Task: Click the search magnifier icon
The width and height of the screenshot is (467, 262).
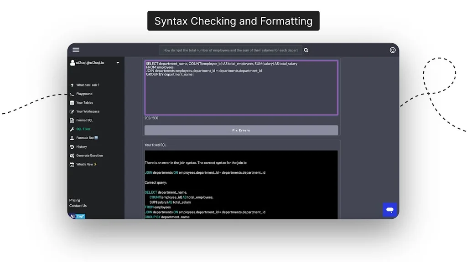Action: [x=306, y=50]
